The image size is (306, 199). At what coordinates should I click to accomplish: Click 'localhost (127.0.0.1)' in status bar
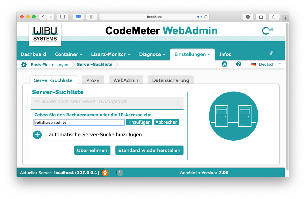coord(77,173)
